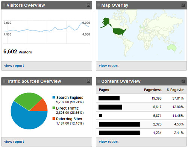This screenshot has height=148, width=188.
Task: Click the blue Search Engines legend swatch
Action: coord(54,97)
